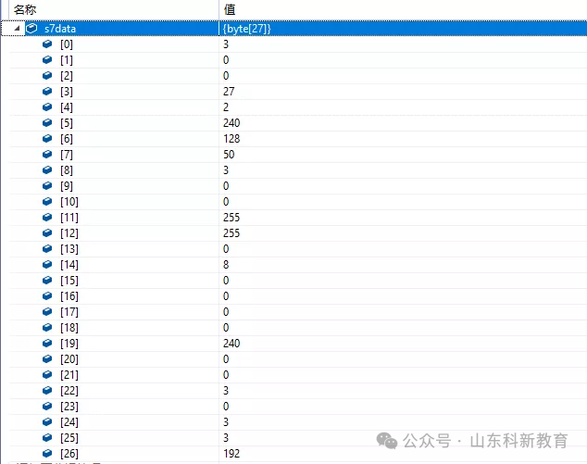Click the 值 column header

(x=230, y=9)
